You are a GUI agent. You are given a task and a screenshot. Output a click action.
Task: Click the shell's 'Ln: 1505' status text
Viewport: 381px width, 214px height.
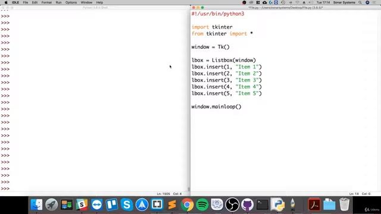(163, 194)
